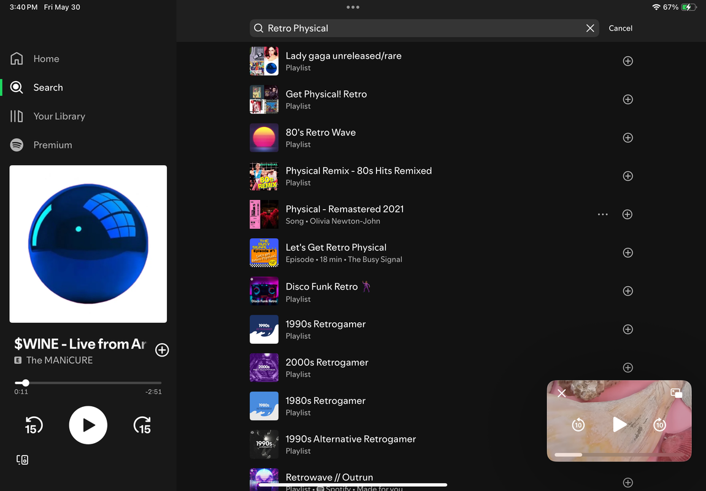Click the 80's Retro Wave sunset thumbnail

pyautogui.click(x=264, y=138)
